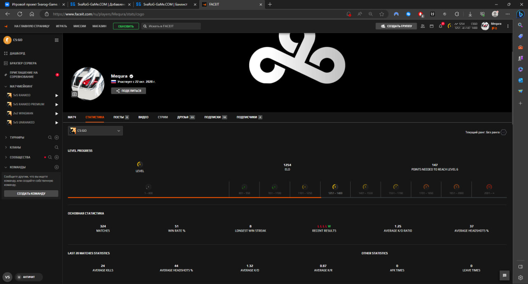The image size is (528, 284).
Task: Click the VS user badge at bottom left
Action: point(7,277)
